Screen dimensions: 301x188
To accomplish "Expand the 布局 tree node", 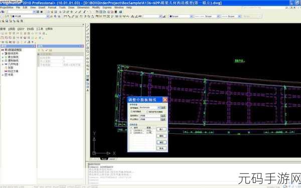I will tap(3, 75).
